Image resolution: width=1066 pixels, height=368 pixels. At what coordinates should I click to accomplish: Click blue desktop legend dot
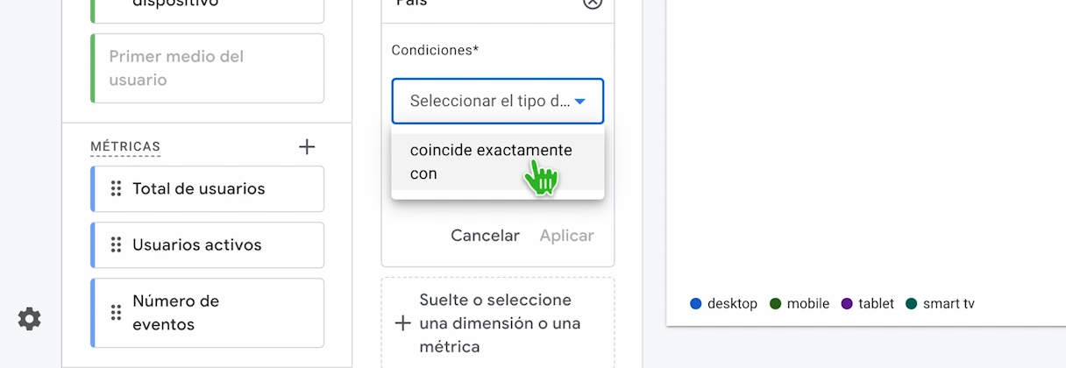[x=696, y=304]
